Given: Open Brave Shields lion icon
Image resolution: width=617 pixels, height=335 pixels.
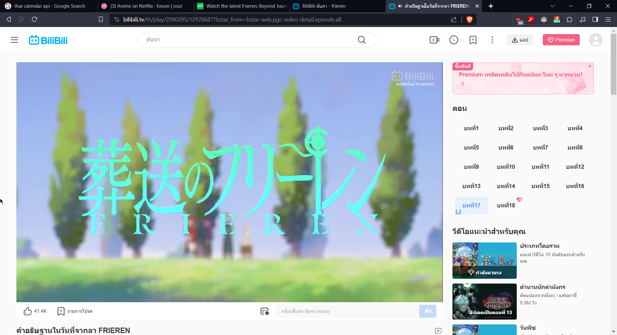Looking at the screenshot, I should click(x=469, y=20).
